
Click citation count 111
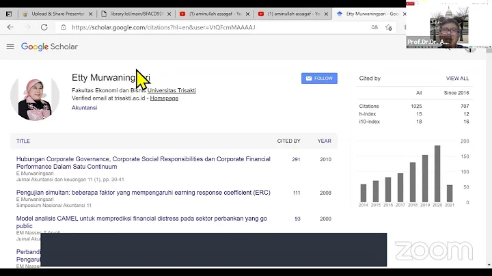click(297, 193)
